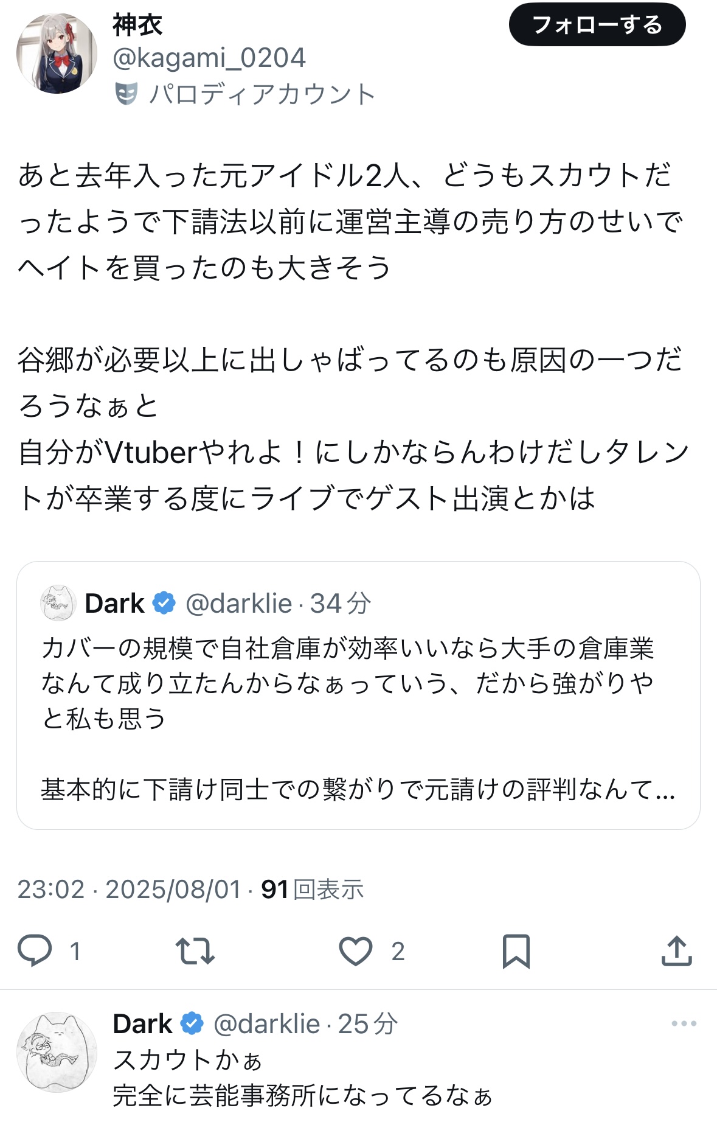Tap the verified badge in the quoted tweet
The width and height of the screenshot is (717, 1122).
[164, 603]
